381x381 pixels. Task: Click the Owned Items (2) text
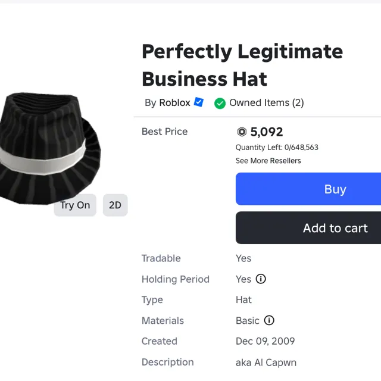[x=266, y=102]
